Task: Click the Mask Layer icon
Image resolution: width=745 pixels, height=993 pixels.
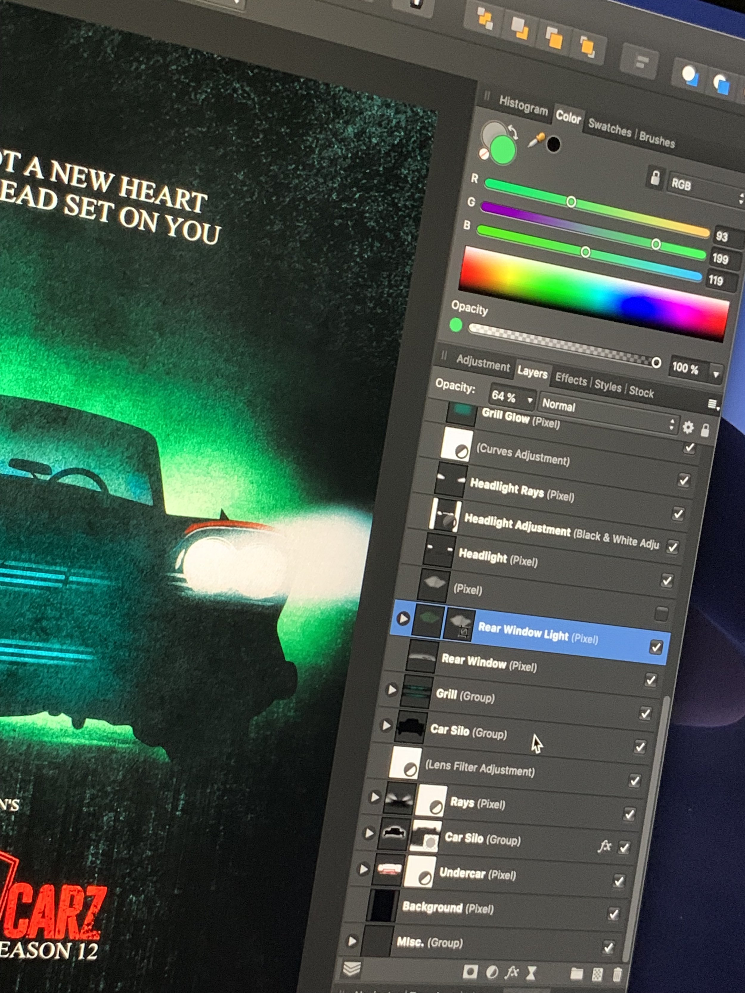Action: pos(470,972)
